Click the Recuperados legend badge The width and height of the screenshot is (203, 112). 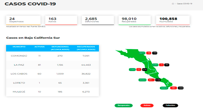123,106
